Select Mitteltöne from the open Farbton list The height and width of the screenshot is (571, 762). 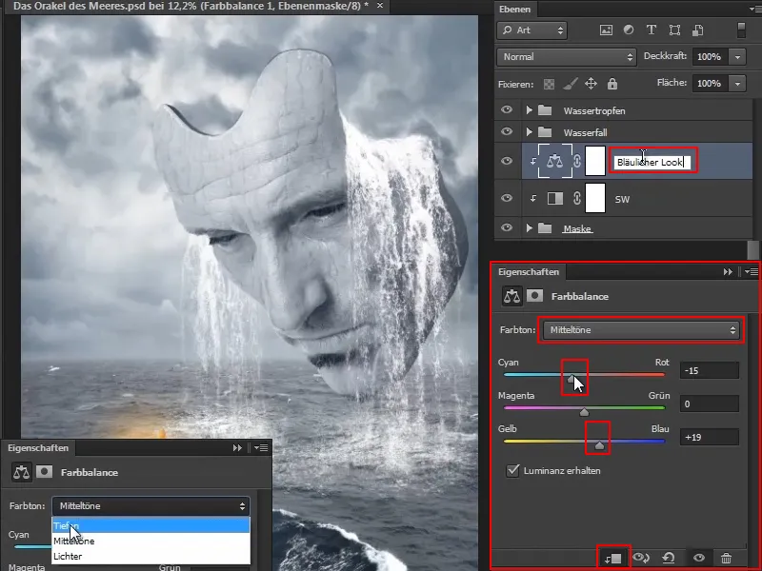pos(150,541)
